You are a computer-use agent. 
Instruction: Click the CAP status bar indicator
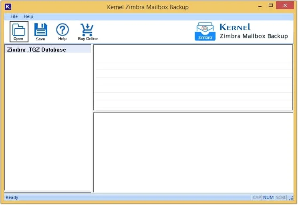pyautogui.click(x=257, y=197)
